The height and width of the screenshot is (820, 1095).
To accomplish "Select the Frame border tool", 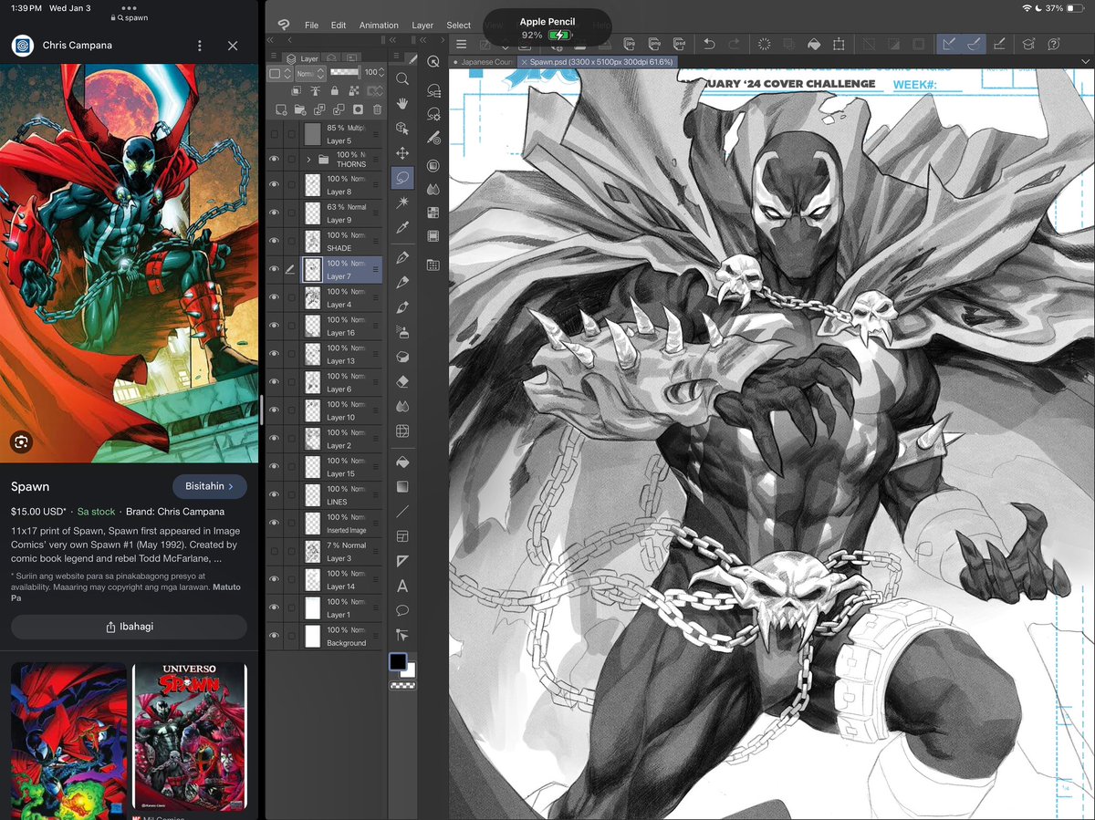I will pos(401,536).
